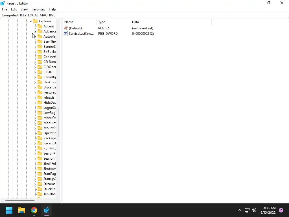This screenshot has width=289, height=217.
Task: Click the Operatic folder icon
Action: (x=40, y=133)
